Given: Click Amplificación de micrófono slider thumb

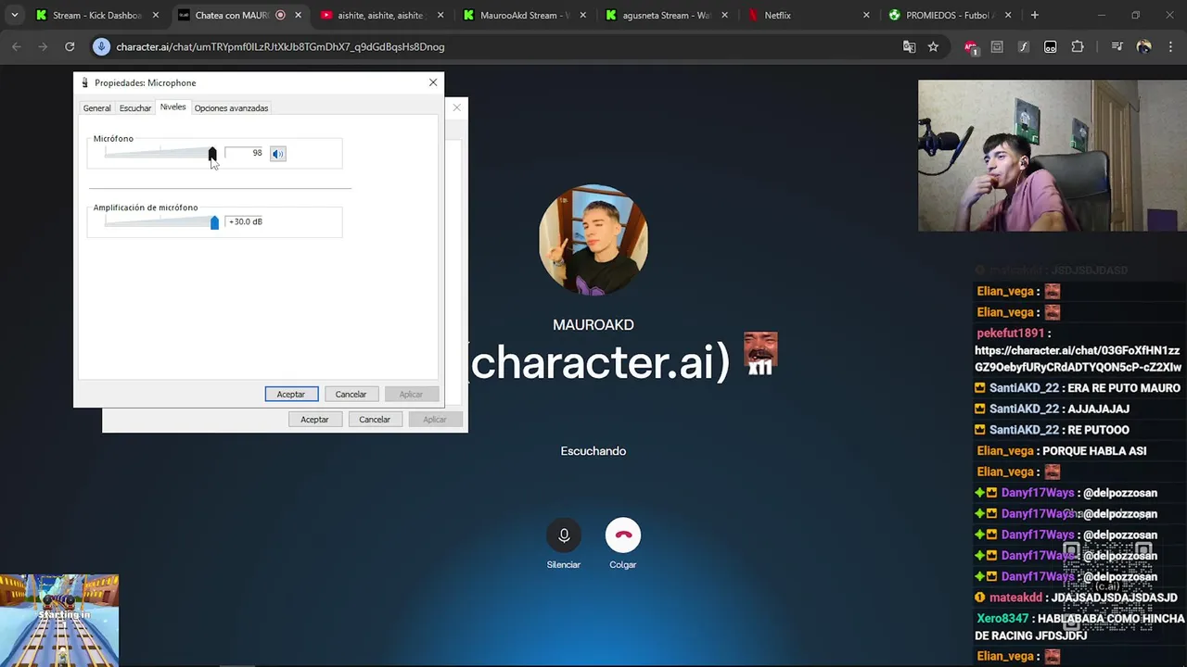Looking at the screenshot, I should click(214, 222).
